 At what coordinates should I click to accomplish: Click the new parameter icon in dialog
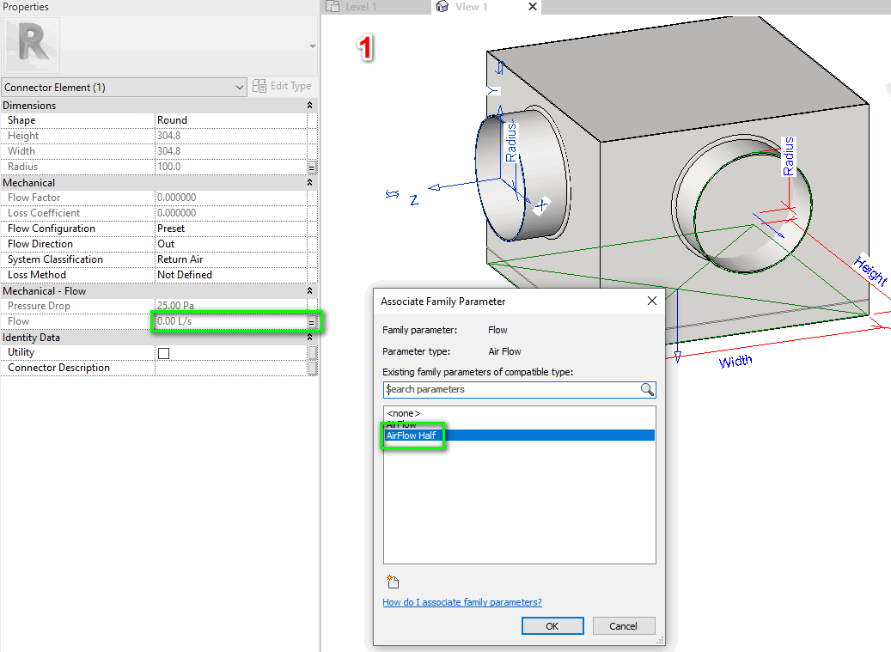(x=393, y=582)
